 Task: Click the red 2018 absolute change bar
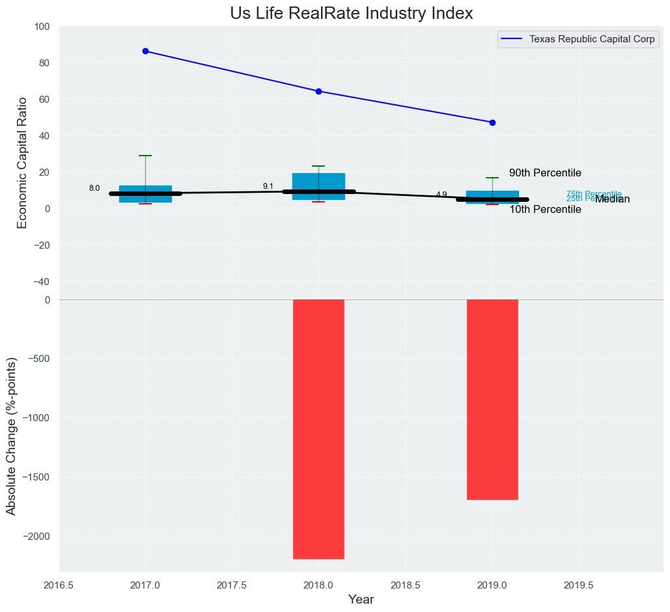pyautogui.click(x=318, y=428)
